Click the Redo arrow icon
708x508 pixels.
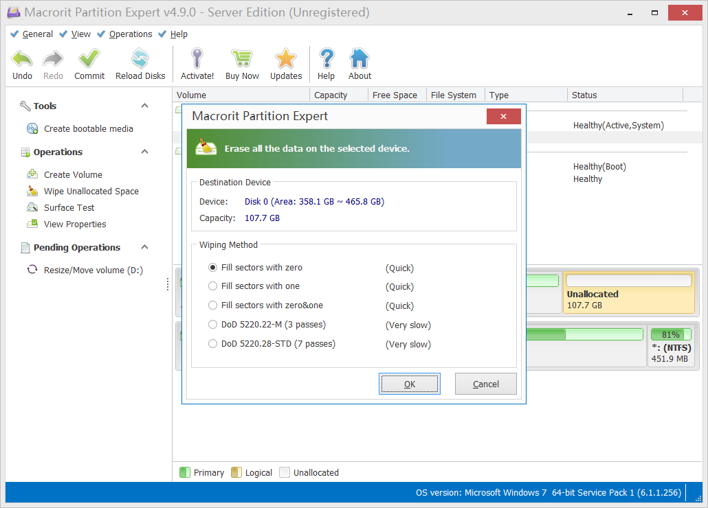click(x=53, y=58)
